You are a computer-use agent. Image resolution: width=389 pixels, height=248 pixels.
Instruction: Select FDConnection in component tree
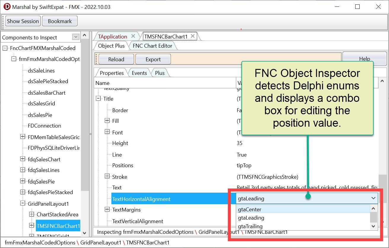(x=44, y=126)
